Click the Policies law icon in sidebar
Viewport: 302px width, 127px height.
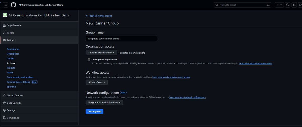(4, 40)
